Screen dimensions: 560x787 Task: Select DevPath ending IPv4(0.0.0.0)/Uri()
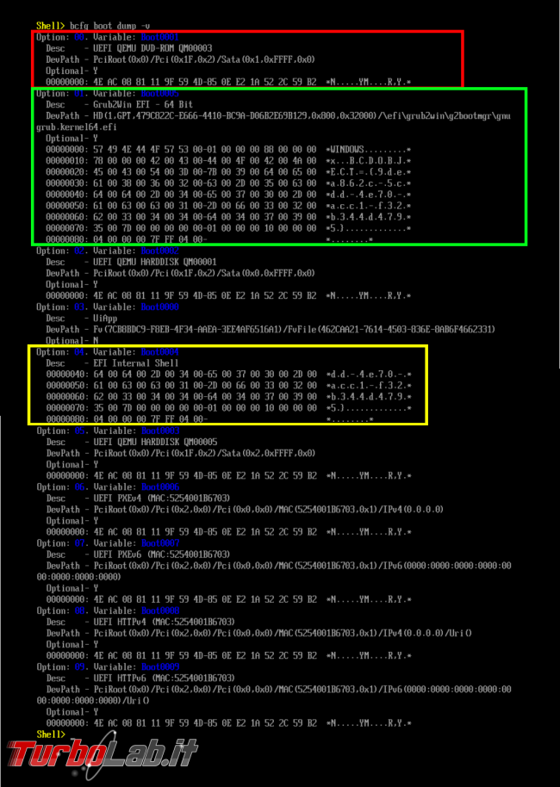283,634
